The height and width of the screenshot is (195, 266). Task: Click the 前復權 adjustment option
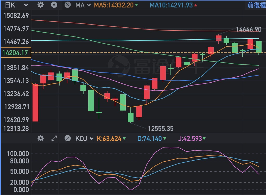coord(256,5)
